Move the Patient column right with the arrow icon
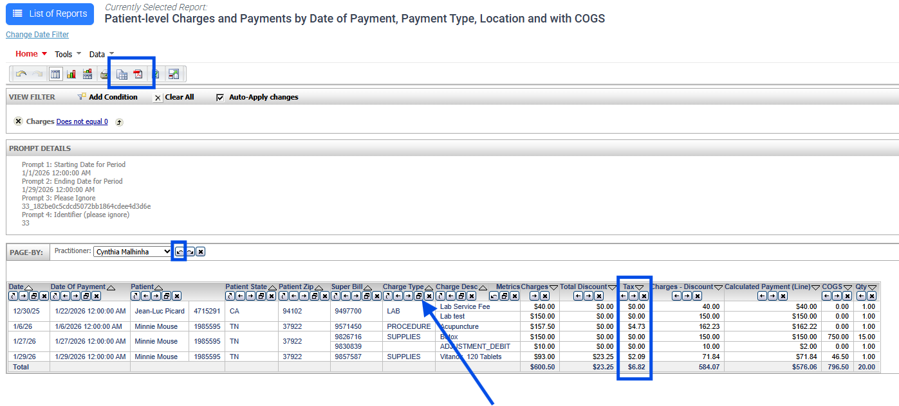The width and height of the screenshot is (899, 406). 156,296
